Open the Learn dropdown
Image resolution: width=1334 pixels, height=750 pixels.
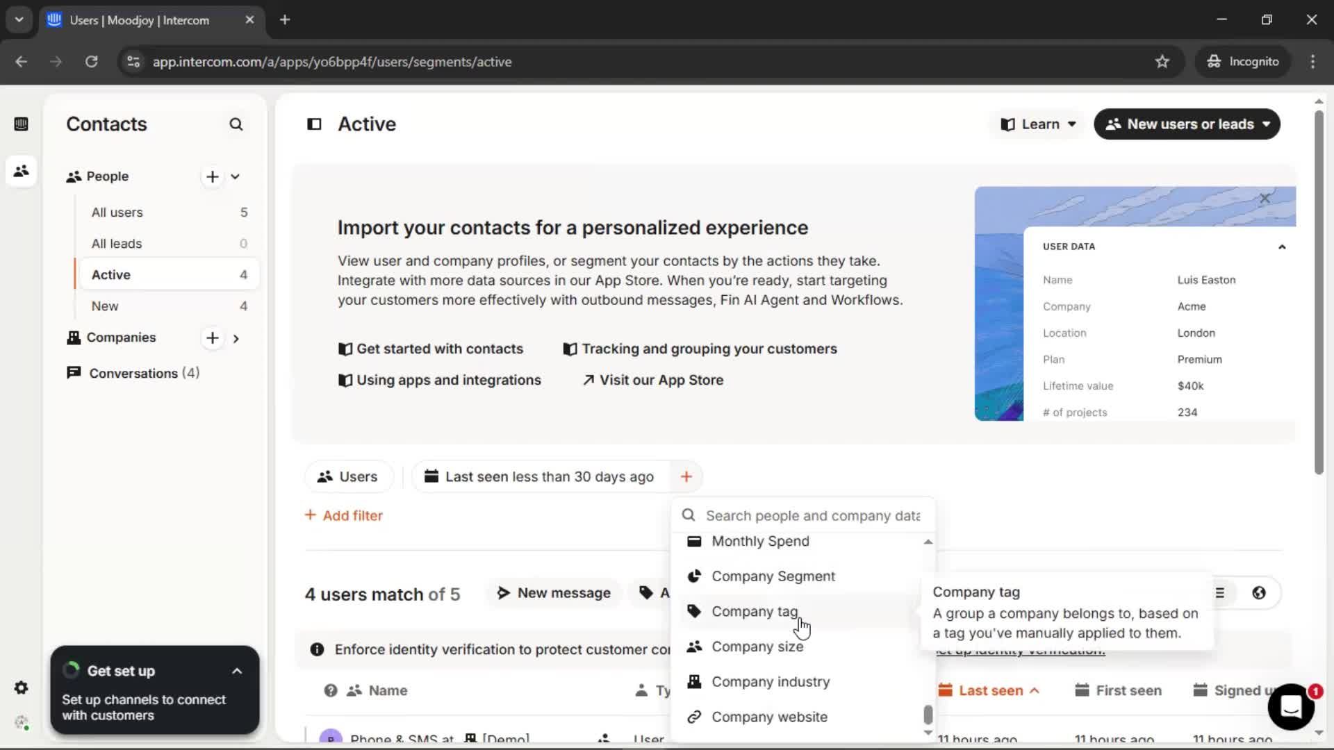[1038, 124]
